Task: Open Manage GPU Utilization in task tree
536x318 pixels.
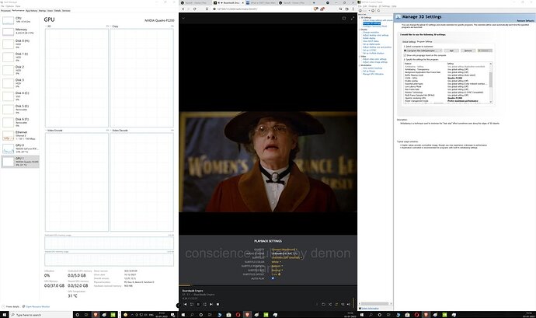Action: click(x=374, y=74)
